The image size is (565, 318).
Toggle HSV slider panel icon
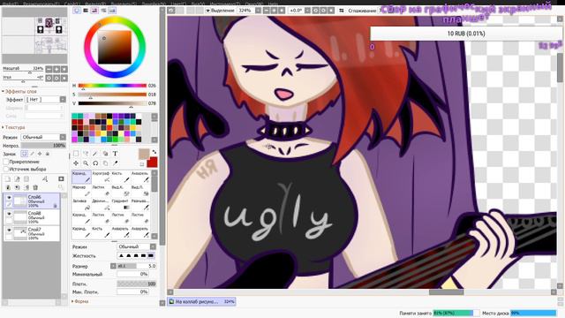coord(94,11)
